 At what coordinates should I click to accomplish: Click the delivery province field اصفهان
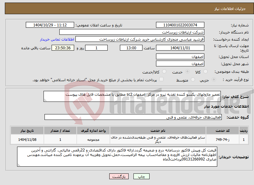tap(180, 56)
